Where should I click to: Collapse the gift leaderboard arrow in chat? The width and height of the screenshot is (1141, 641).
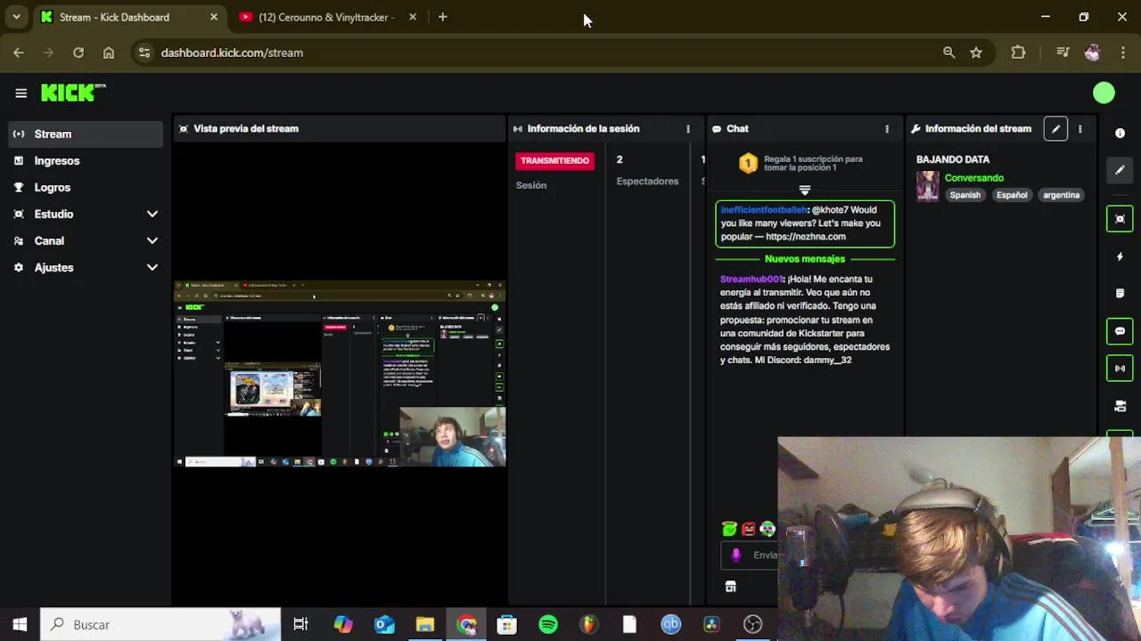[x=804, y=190]
